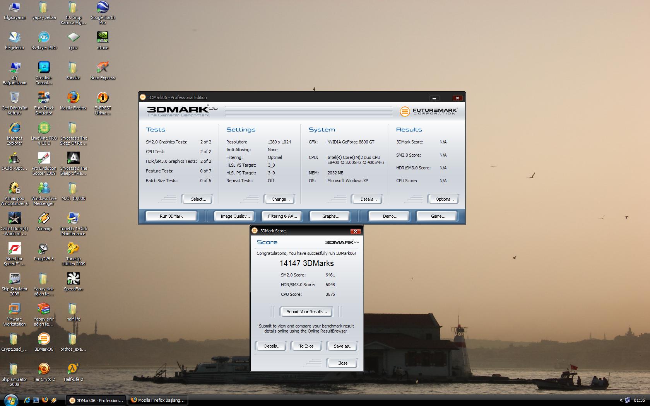Open Ship Simulator 2008 icon
650x406 pixels.
tap(14, 284)
